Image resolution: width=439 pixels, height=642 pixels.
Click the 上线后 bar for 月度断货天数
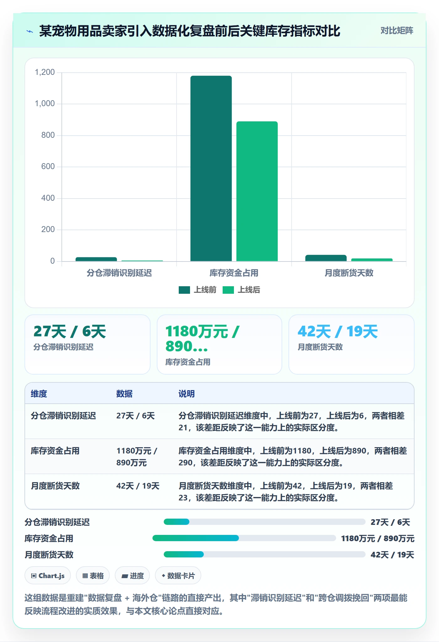coord(372,260)
